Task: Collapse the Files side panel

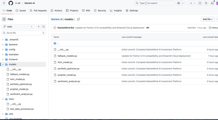Action: pyautogui.click(x=4, y=19)
